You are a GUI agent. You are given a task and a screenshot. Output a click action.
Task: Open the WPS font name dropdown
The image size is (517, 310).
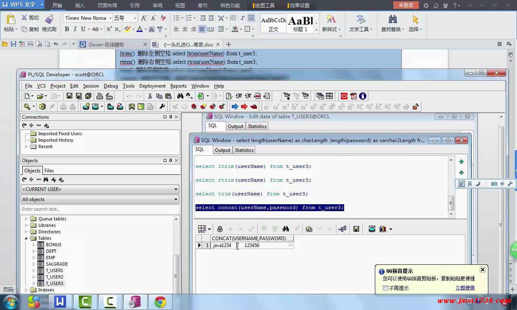pos(110,18)
